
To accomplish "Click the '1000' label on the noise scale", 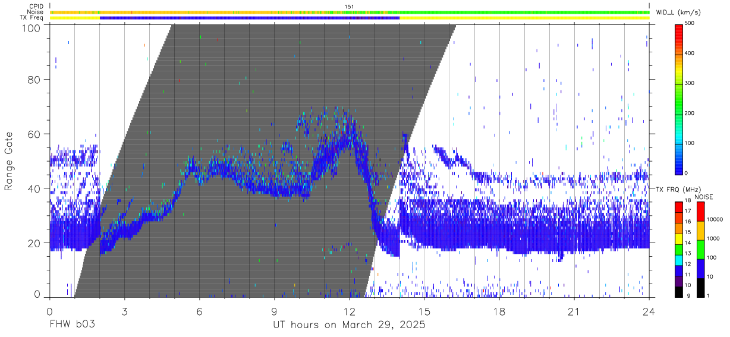I will point(713,238).
